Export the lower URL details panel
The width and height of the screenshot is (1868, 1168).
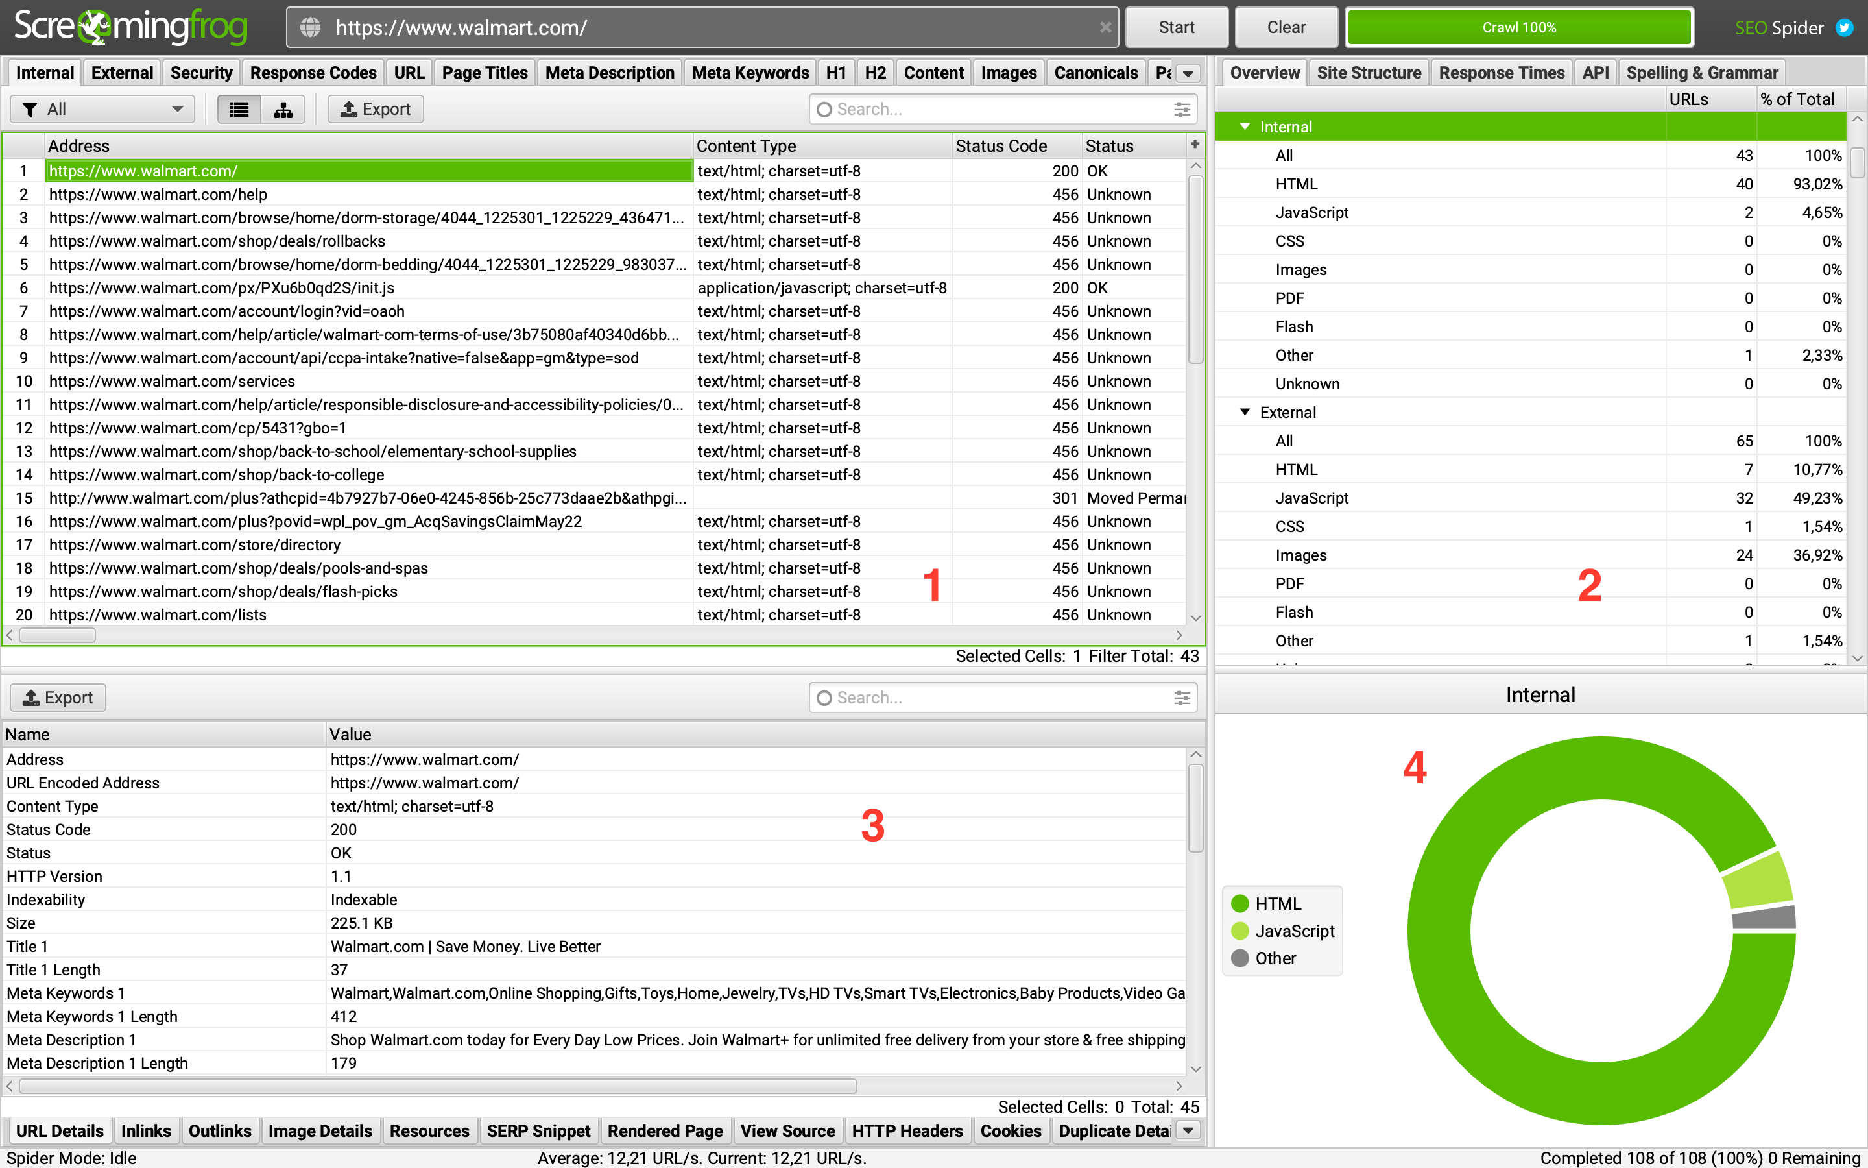pyautogui.click(x=58, y=698)
